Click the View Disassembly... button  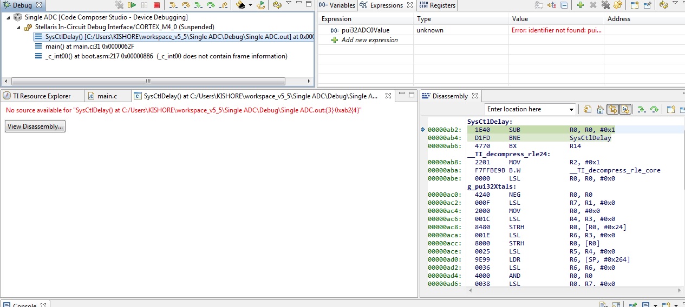(35, 126)
